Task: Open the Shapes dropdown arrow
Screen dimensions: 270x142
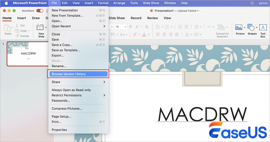Action: pyautogui.click(x=256, y=27)
